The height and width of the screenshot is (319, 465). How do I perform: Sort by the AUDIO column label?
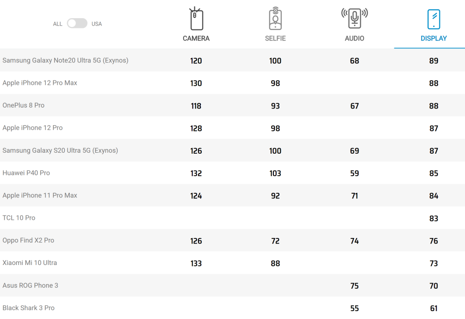tap(354, 39)
